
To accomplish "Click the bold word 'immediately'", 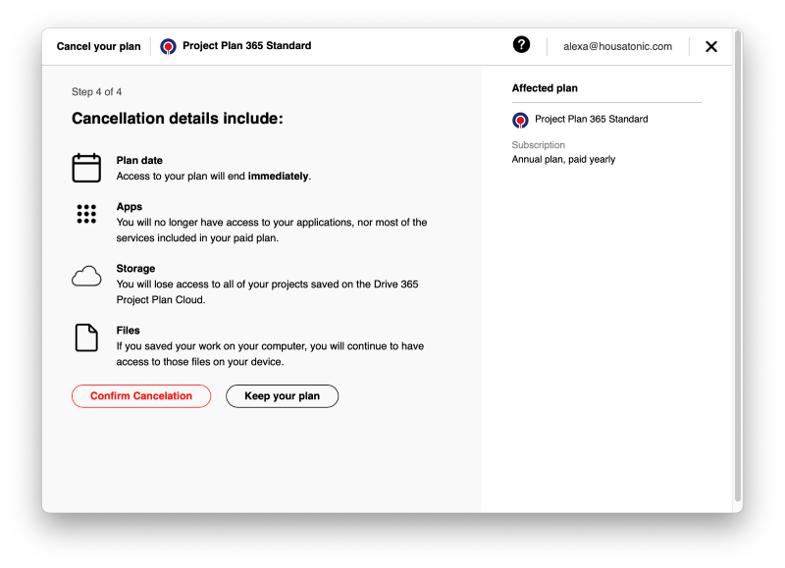I will (x=278, y=177).
